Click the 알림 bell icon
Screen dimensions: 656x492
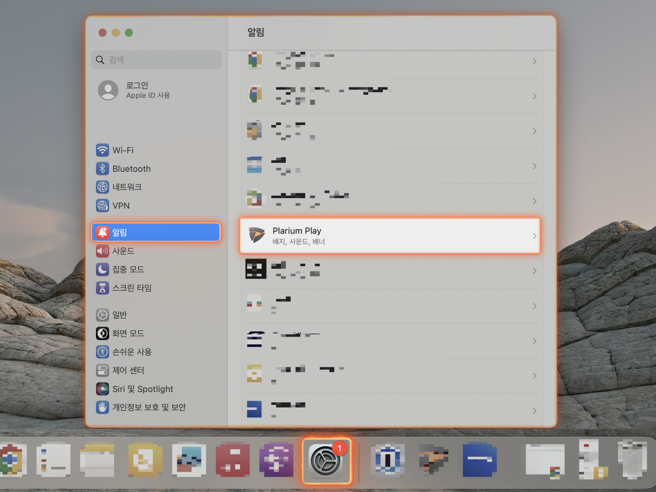tap(103, 232)
